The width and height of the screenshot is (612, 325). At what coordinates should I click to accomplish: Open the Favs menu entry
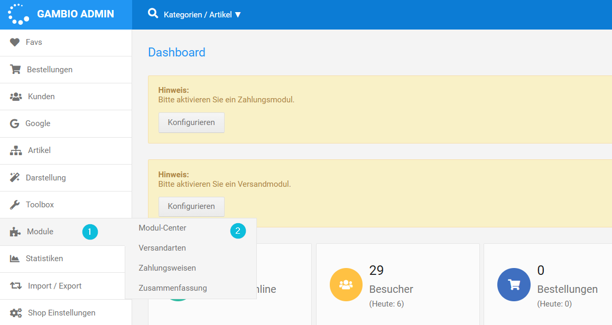[x=66, y=43]
